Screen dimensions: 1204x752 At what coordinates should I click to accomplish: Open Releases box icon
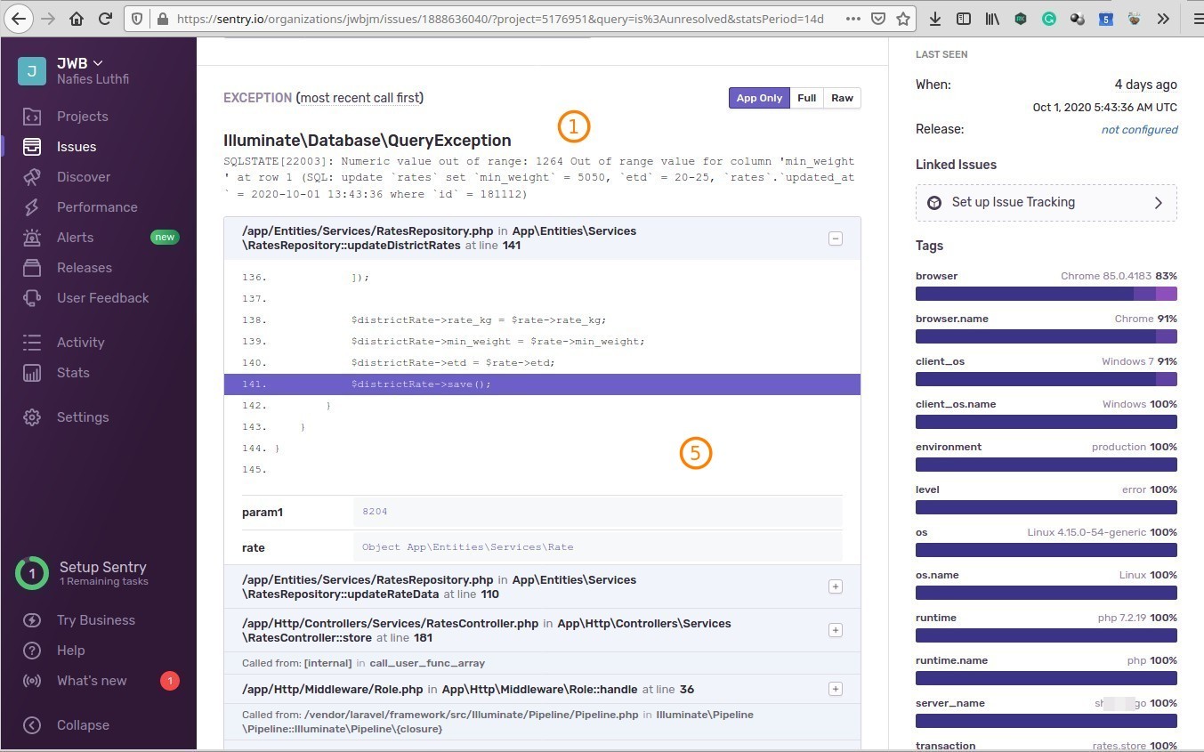(x=32, y=268)
